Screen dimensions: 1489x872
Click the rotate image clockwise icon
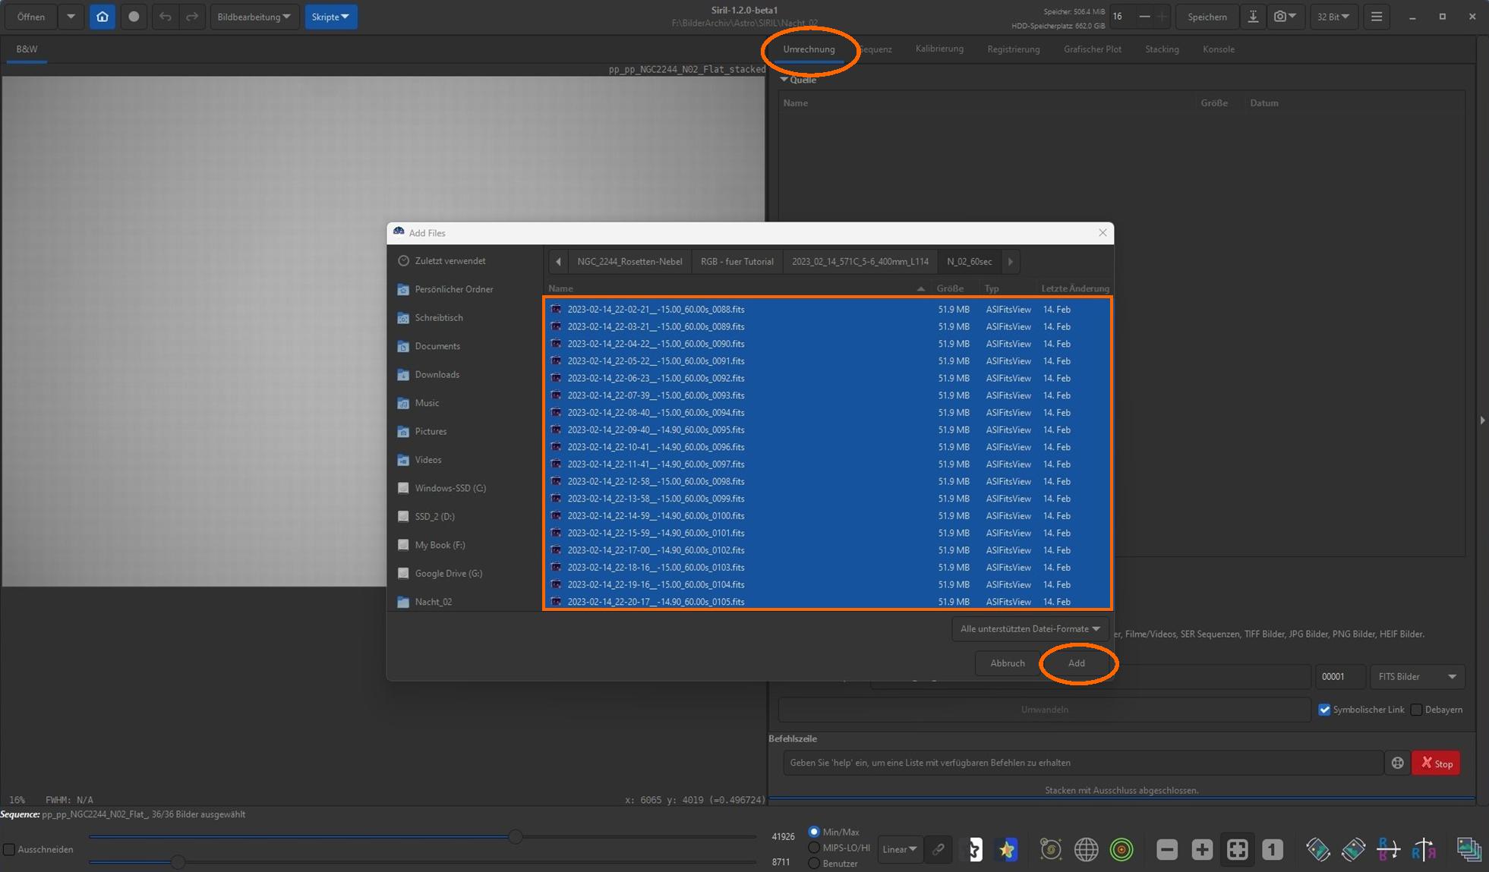pyautogui.click(x=1353, y=849)
